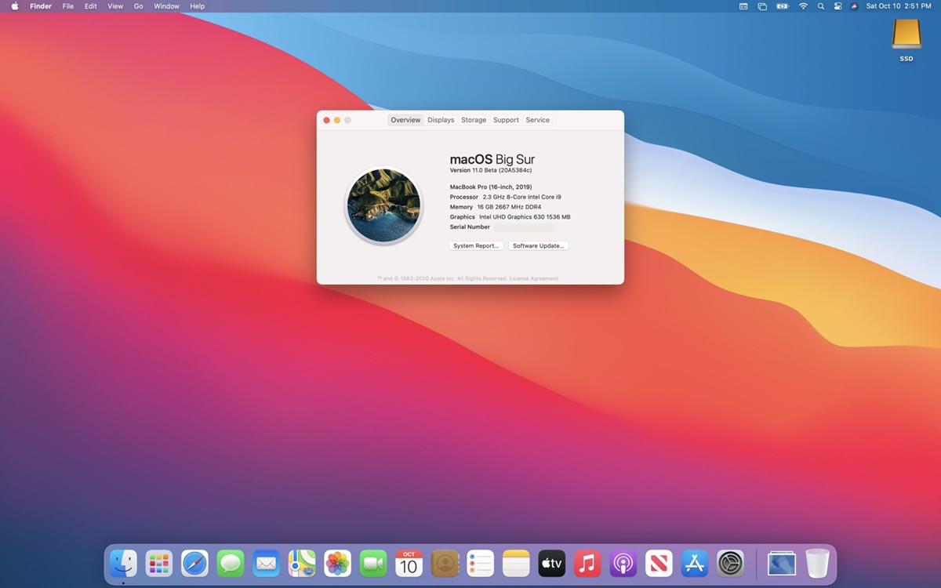Open the Wi-Fi status menu
Viewport: 941px width, 588px height.
803,6
